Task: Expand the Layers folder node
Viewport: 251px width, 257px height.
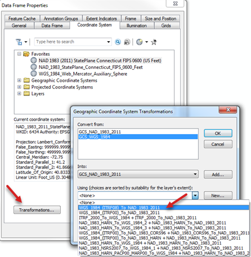Action: (19, 94)
